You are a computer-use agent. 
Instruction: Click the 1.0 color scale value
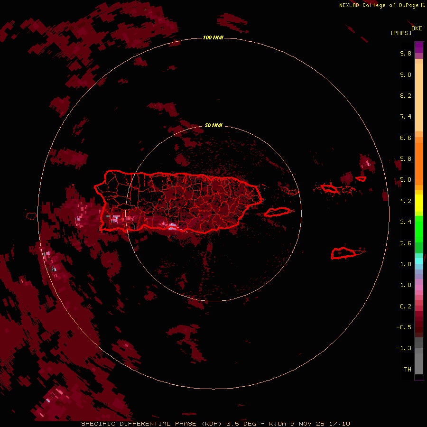point(406,285)
